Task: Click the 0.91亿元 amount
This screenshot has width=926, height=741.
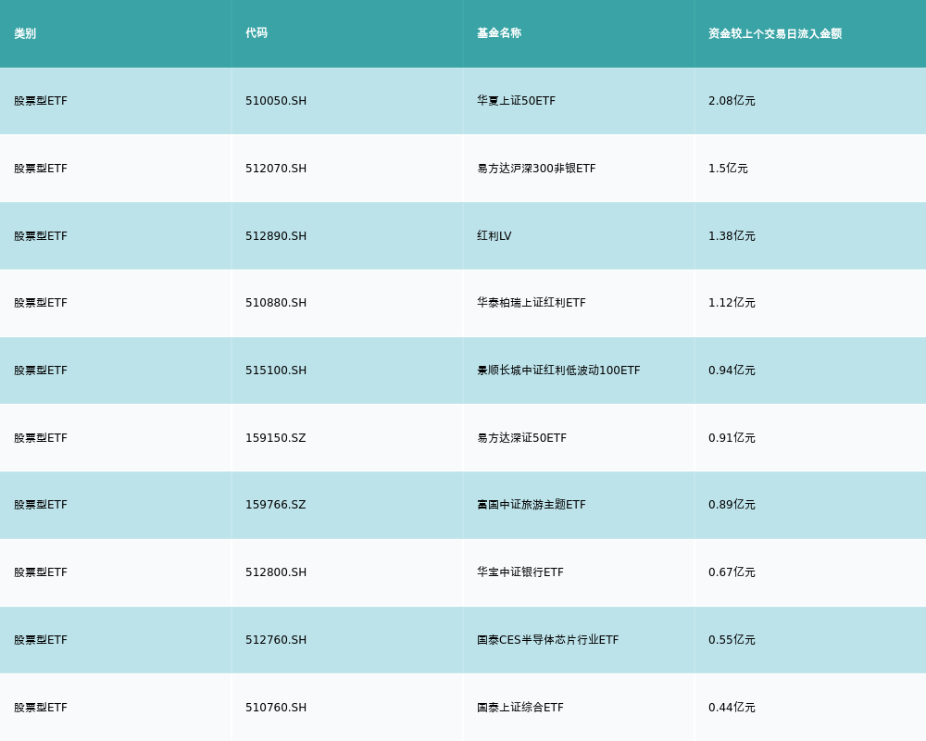Action: [732, 438]
